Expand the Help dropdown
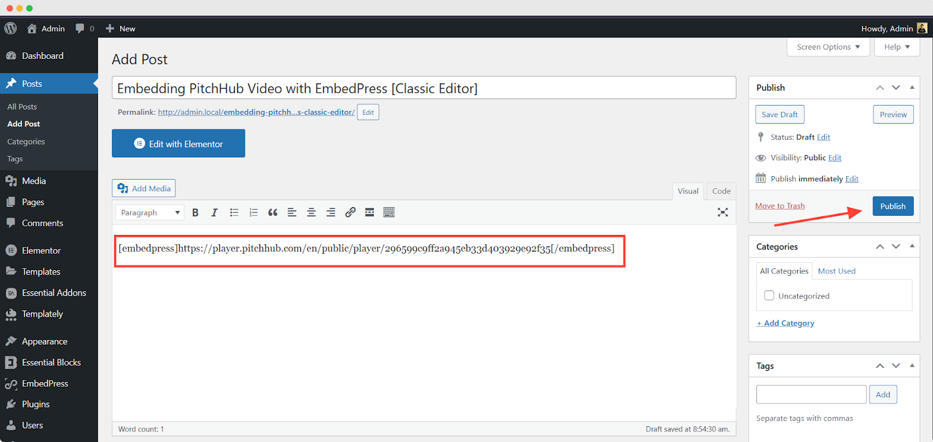 (x=897, y=47)
